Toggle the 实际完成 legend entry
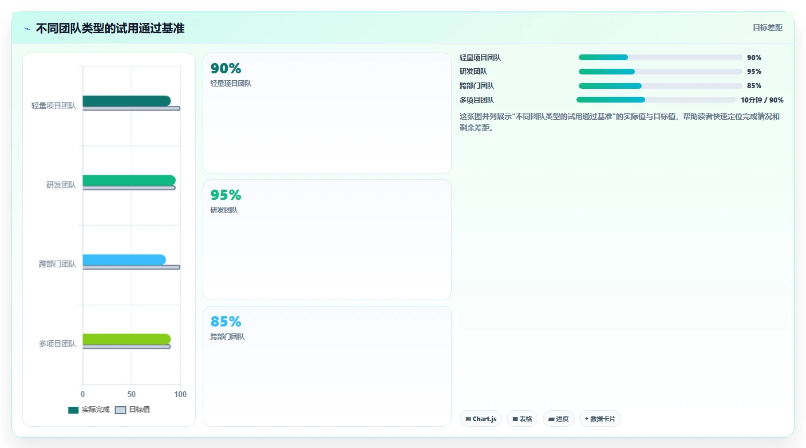Viewport: 806px width, 448px height. tap(89, 410)
